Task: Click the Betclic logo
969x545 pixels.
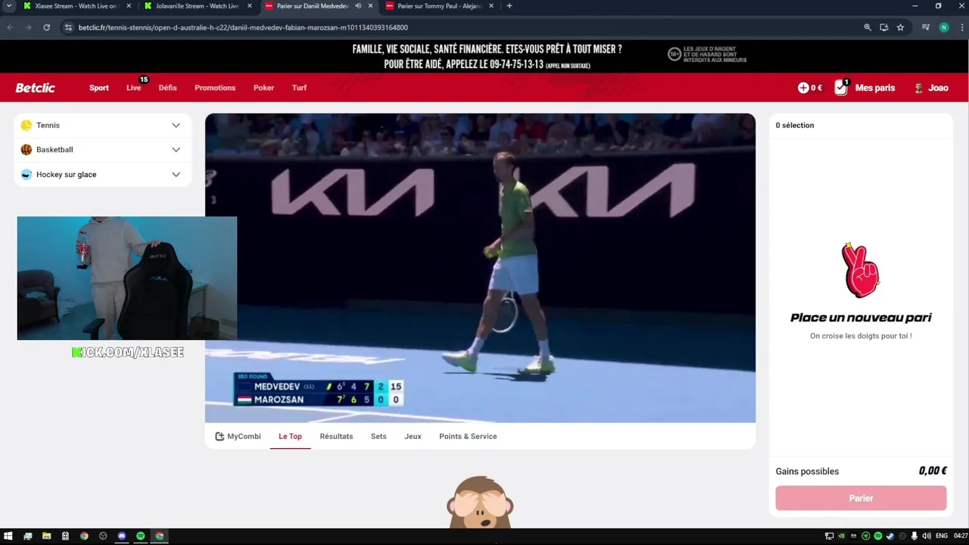Action: (x=35, y=88)
